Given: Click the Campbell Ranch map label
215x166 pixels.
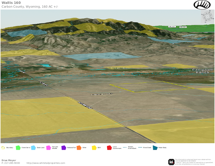Looking at the screenshot, I should (x=202, y=71).
